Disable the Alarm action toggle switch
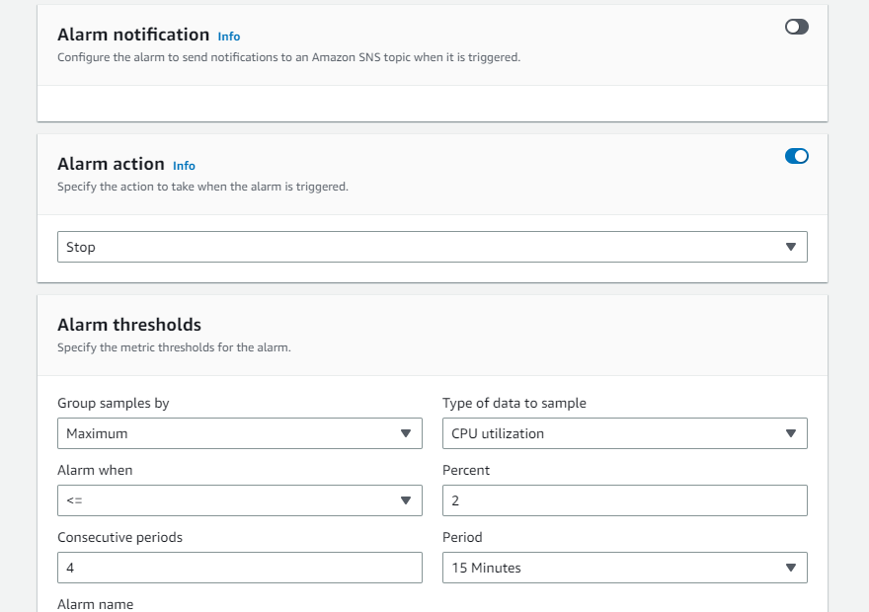This screenshot has width=869, height=612. pyautogui.click(x=796, y=156)
